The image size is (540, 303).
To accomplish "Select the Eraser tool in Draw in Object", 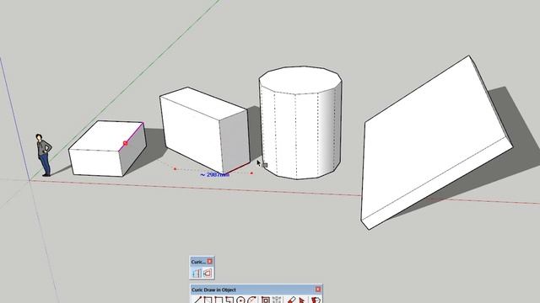I will (291, 300).
